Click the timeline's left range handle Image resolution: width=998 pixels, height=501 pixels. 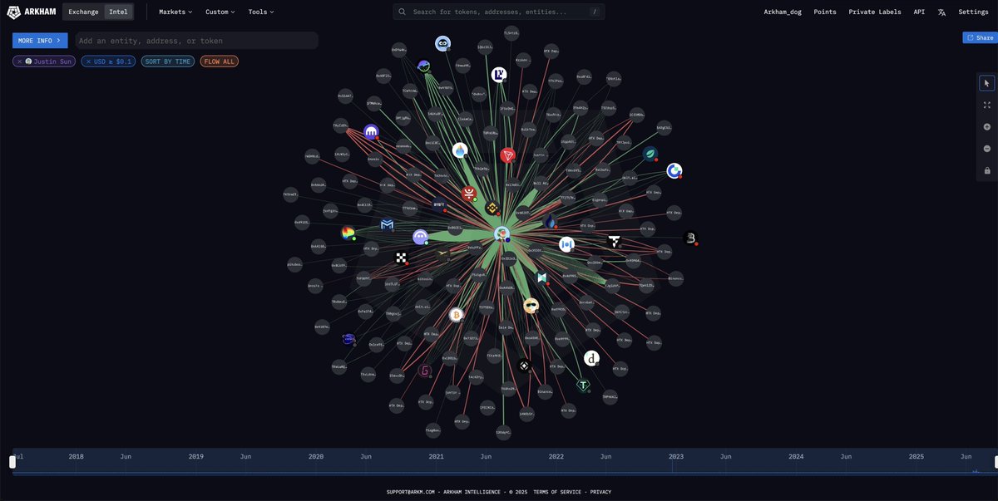[12, 462]
